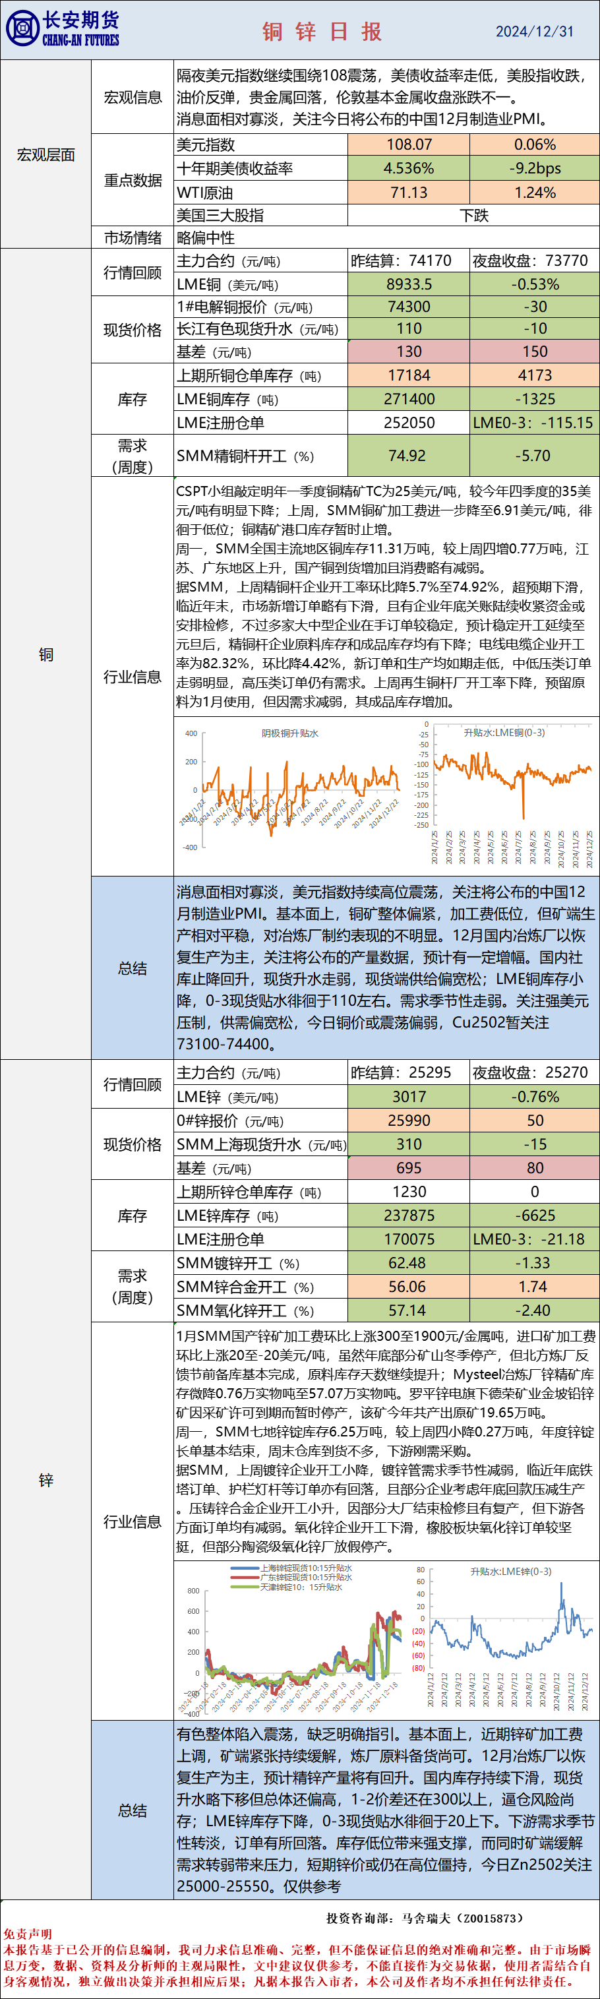Click the 0.06% change cell
The image size is (600, 1999).
click(x=535, y=145)
